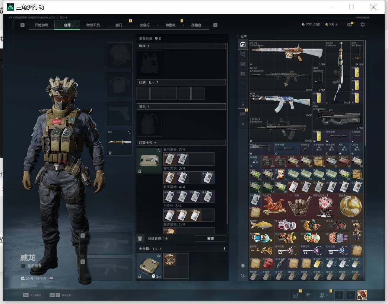Toggle the lock on the secure container
The width and height of the screenshot is (388, 304).
point(140,276)
